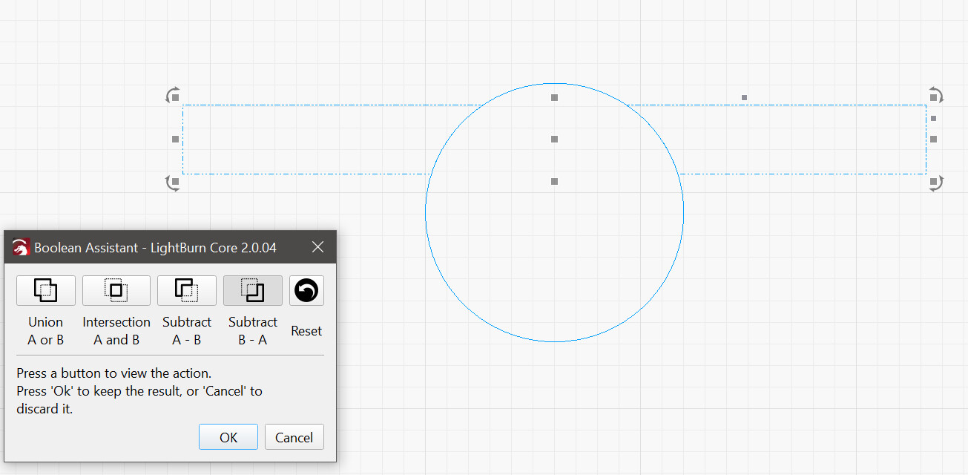Image resolution: width=968 pixels, height=475 pixels.
Task: Click the right-middle resize handle of the selection
Action: 933,139
